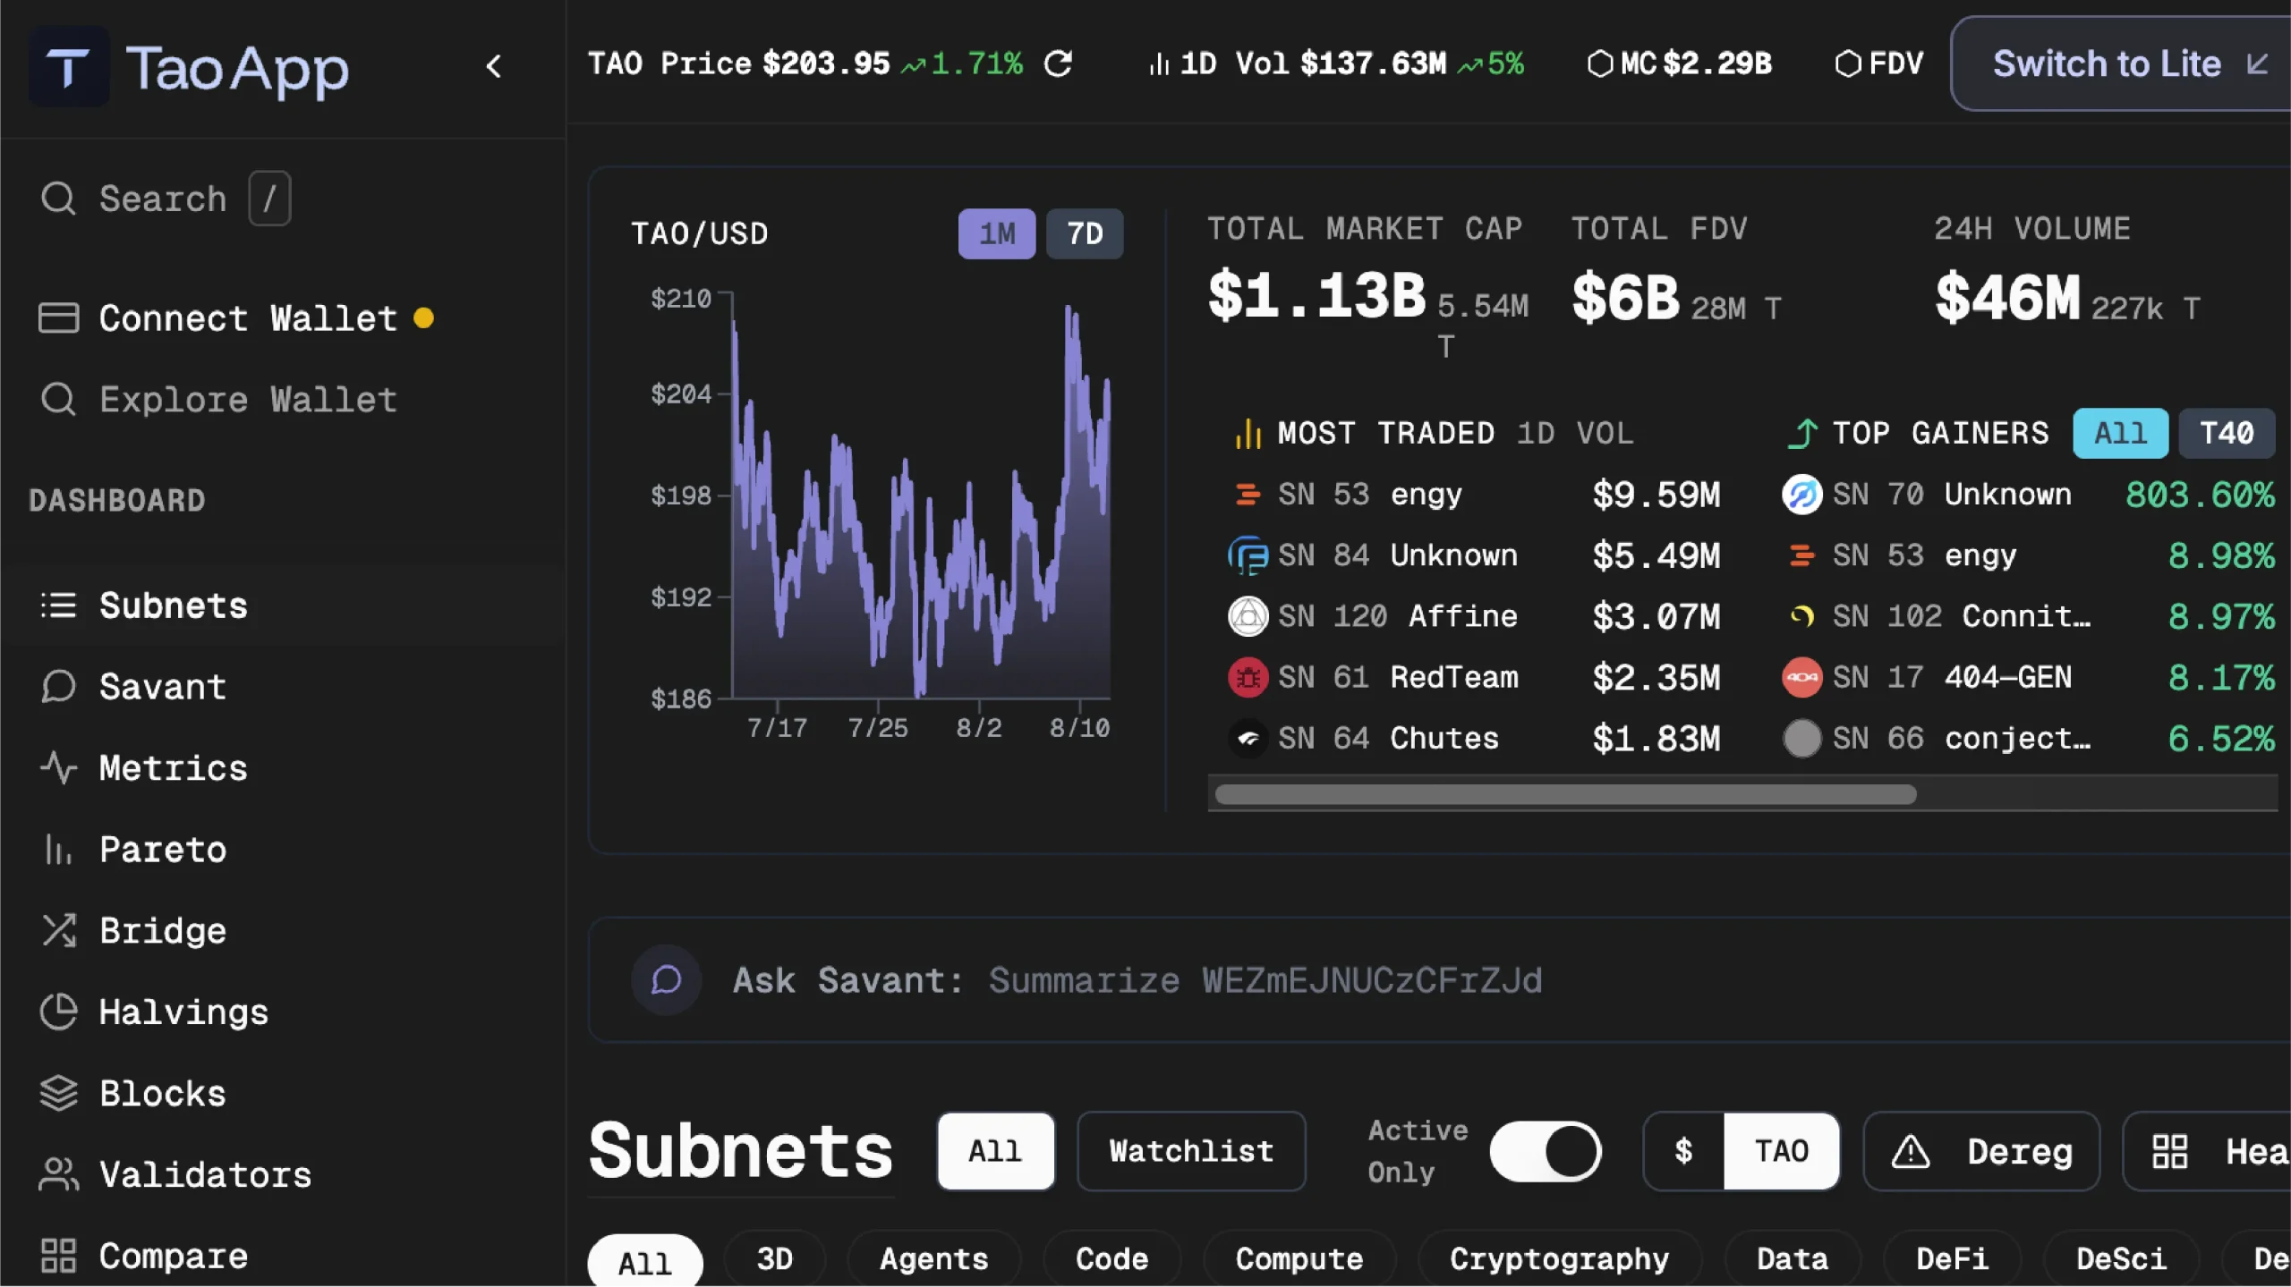
Task: Select the 1M chart range
Action: [x=997, y=234]
